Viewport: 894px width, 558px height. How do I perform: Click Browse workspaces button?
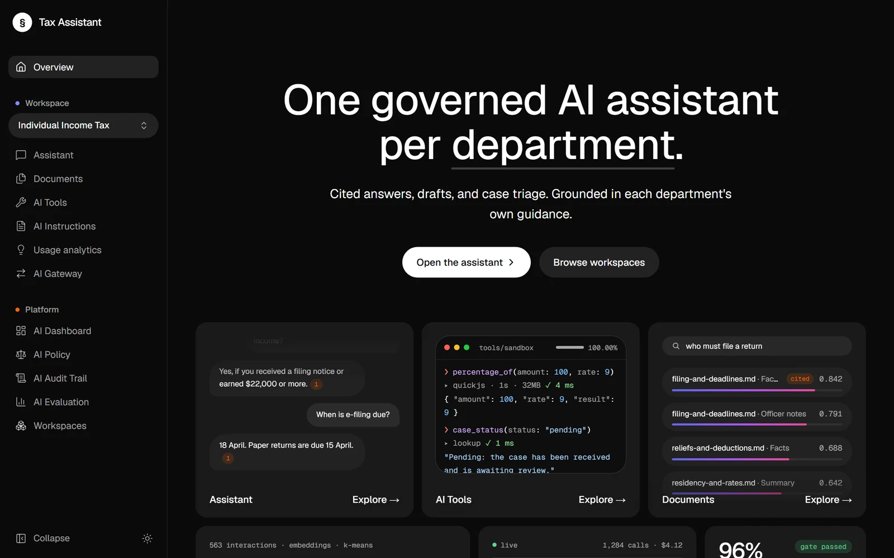tap(599, 262)
